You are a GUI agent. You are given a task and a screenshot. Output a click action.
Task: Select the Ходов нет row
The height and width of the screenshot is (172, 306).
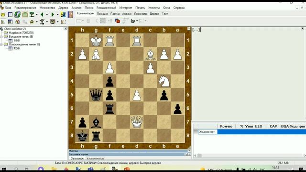[x=252, y=132]
